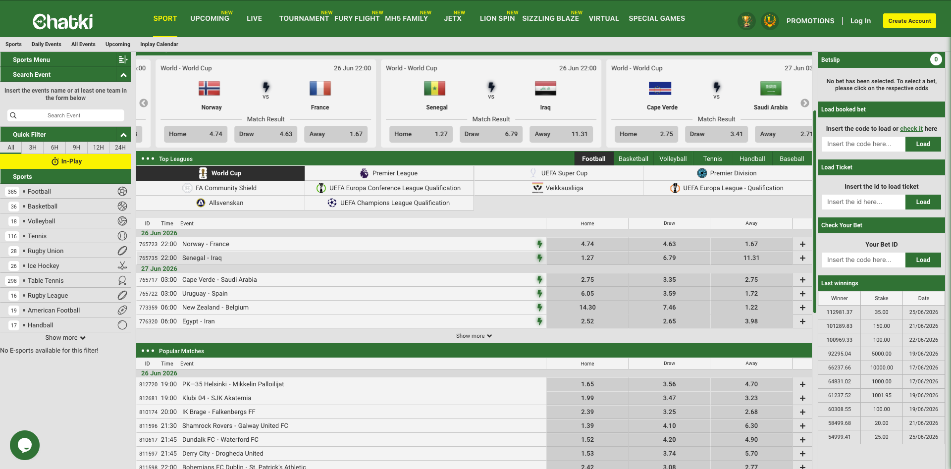This screenshot has width=951, height=469.
Task: Add Dundalk FC - Waterford FC plus icon
Action: pyautogui.click(x=802, y=440)
